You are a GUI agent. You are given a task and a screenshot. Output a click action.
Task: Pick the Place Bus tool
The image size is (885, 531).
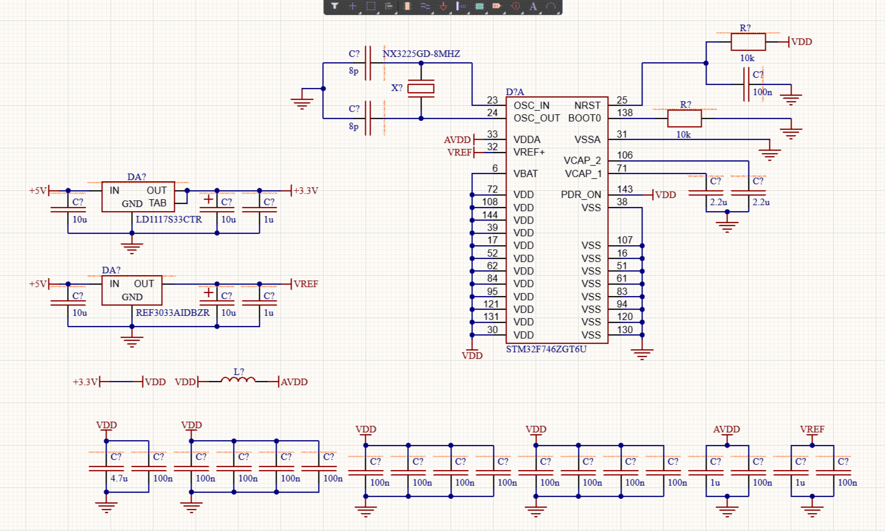(x=461, y=7)
